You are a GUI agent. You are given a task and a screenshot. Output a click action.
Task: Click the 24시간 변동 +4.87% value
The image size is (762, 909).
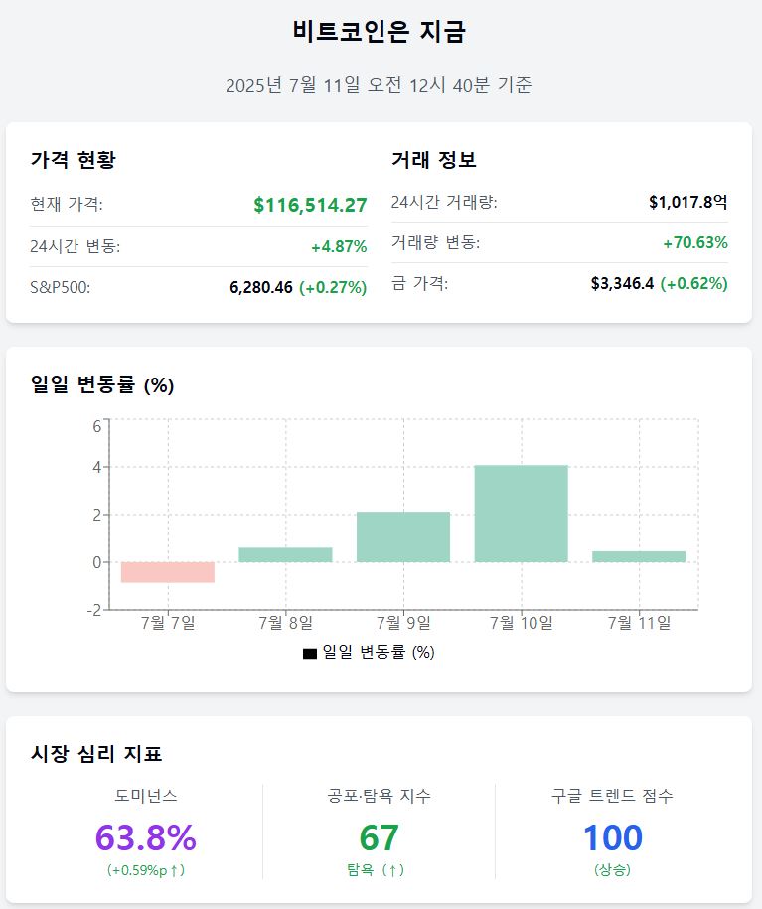339,246
